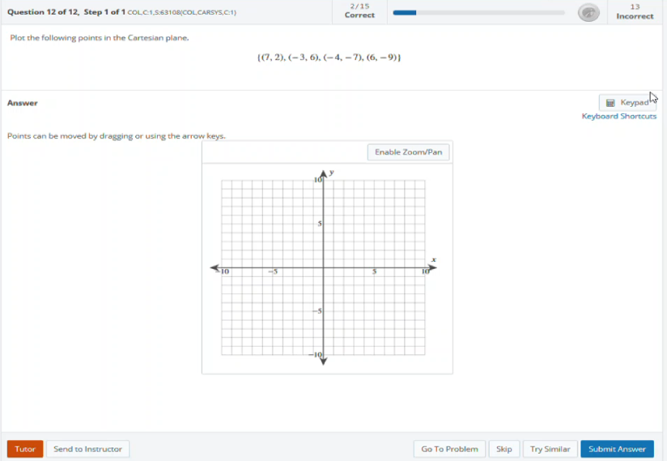The height and width of the screenshot is (461, 667).
Task: Open the Go To Problem selector
Action: pyautogui.click(x=449, y=449)
